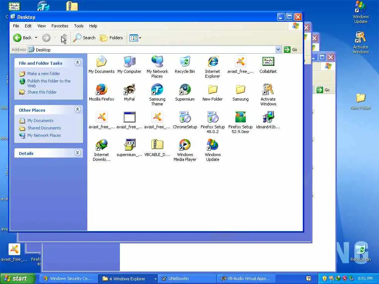Open the Help menu
379x284 pixels.
click(x=93, y=26)
